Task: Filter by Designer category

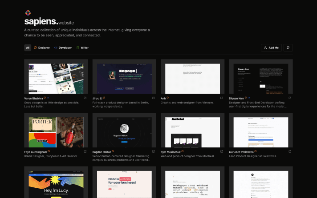Action: point(42,48)
